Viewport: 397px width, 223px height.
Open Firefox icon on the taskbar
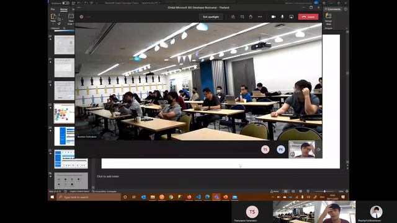click(x=189, y=197)
